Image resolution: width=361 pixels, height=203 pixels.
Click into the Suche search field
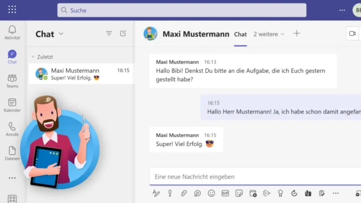pyautogui.click(x=182, y=10)
